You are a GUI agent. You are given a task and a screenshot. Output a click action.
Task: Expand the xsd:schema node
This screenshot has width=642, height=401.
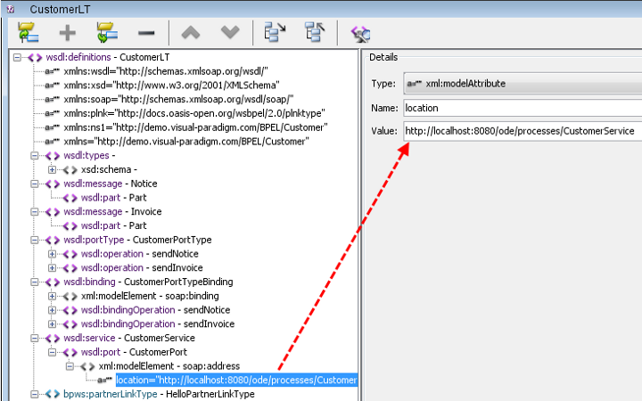click(52, 169)
